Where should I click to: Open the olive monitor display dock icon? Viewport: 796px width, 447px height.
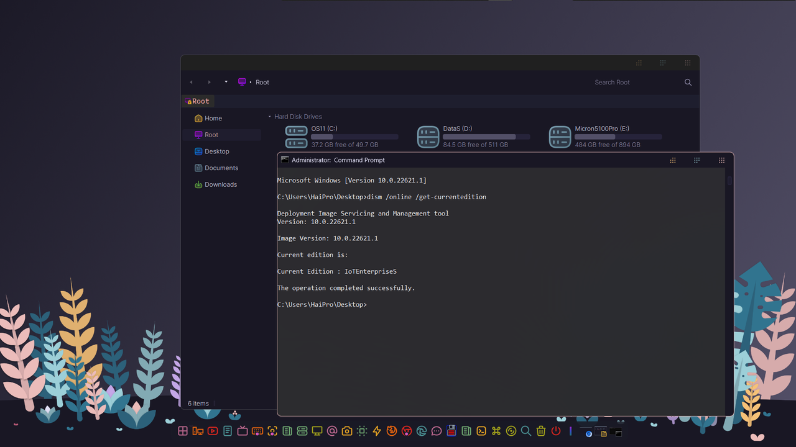coord(317,431)
